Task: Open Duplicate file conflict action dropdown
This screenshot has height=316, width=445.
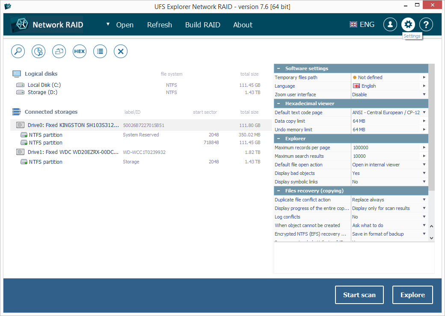Action: tap(424, 200)
